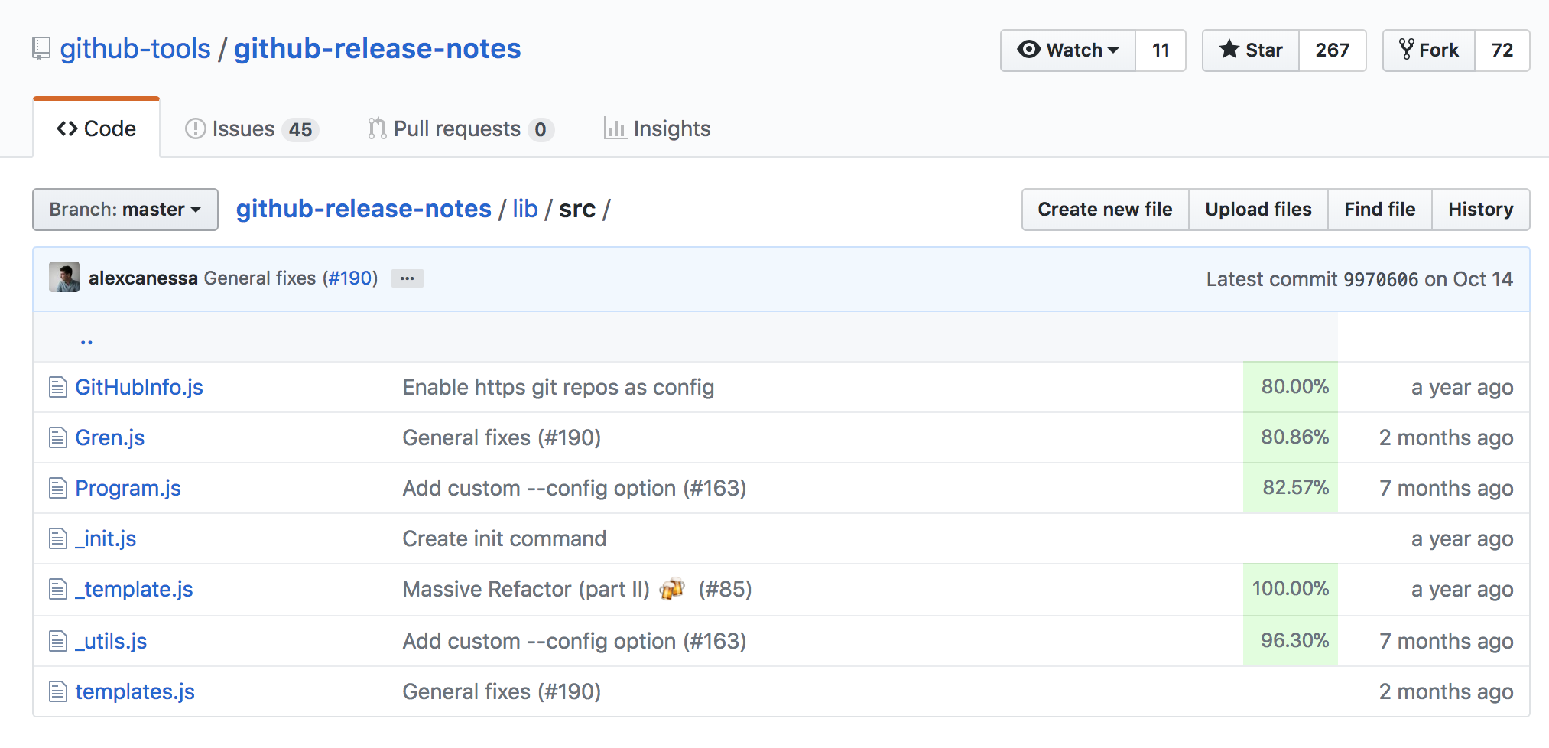Image resolution: width=1549 pixels, height=748 pixels.
Task: Open GitHubInfo.js file
Action: (x=139, y=387)
